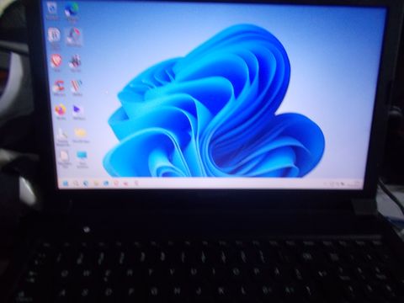Screen dimensions: 404x303
Task: Click the red pinned taskbar icon
Action: coord(126,183)
